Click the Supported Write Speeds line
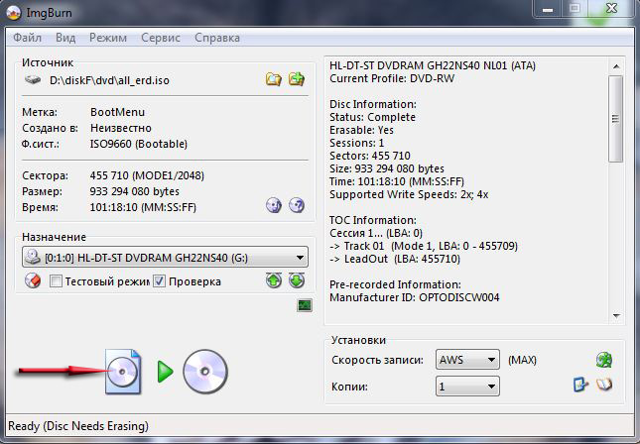This screenshot has height=444, width=640. [x=409, y=194]
